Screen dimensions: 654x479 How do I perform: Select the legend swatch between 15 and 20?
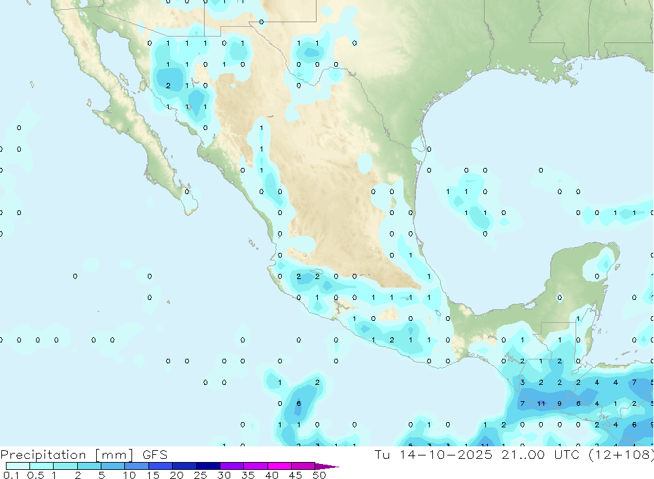pyautogui.click(x=161, y=466)
